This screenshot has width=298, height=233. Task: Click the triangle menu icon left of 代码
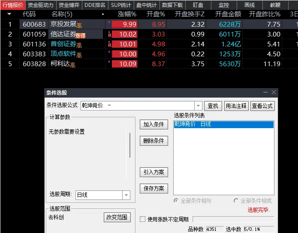(9, 14)
